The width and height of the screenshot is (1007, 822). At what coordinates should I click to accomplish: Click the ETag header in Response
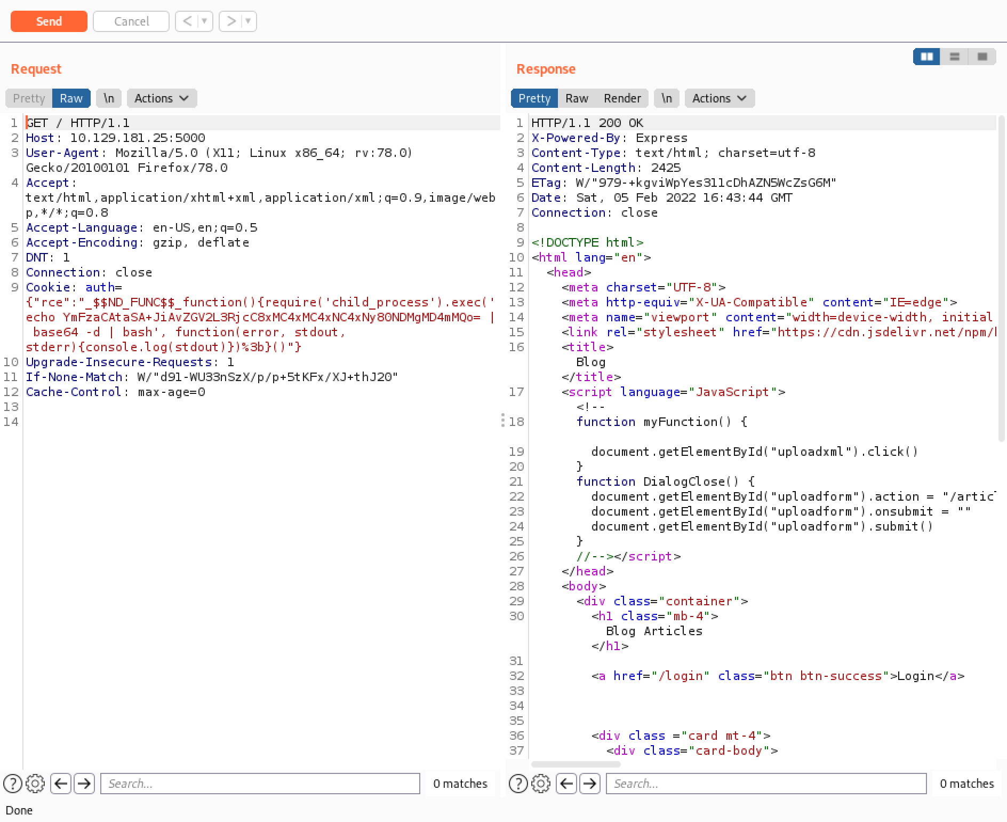(684, 183)
